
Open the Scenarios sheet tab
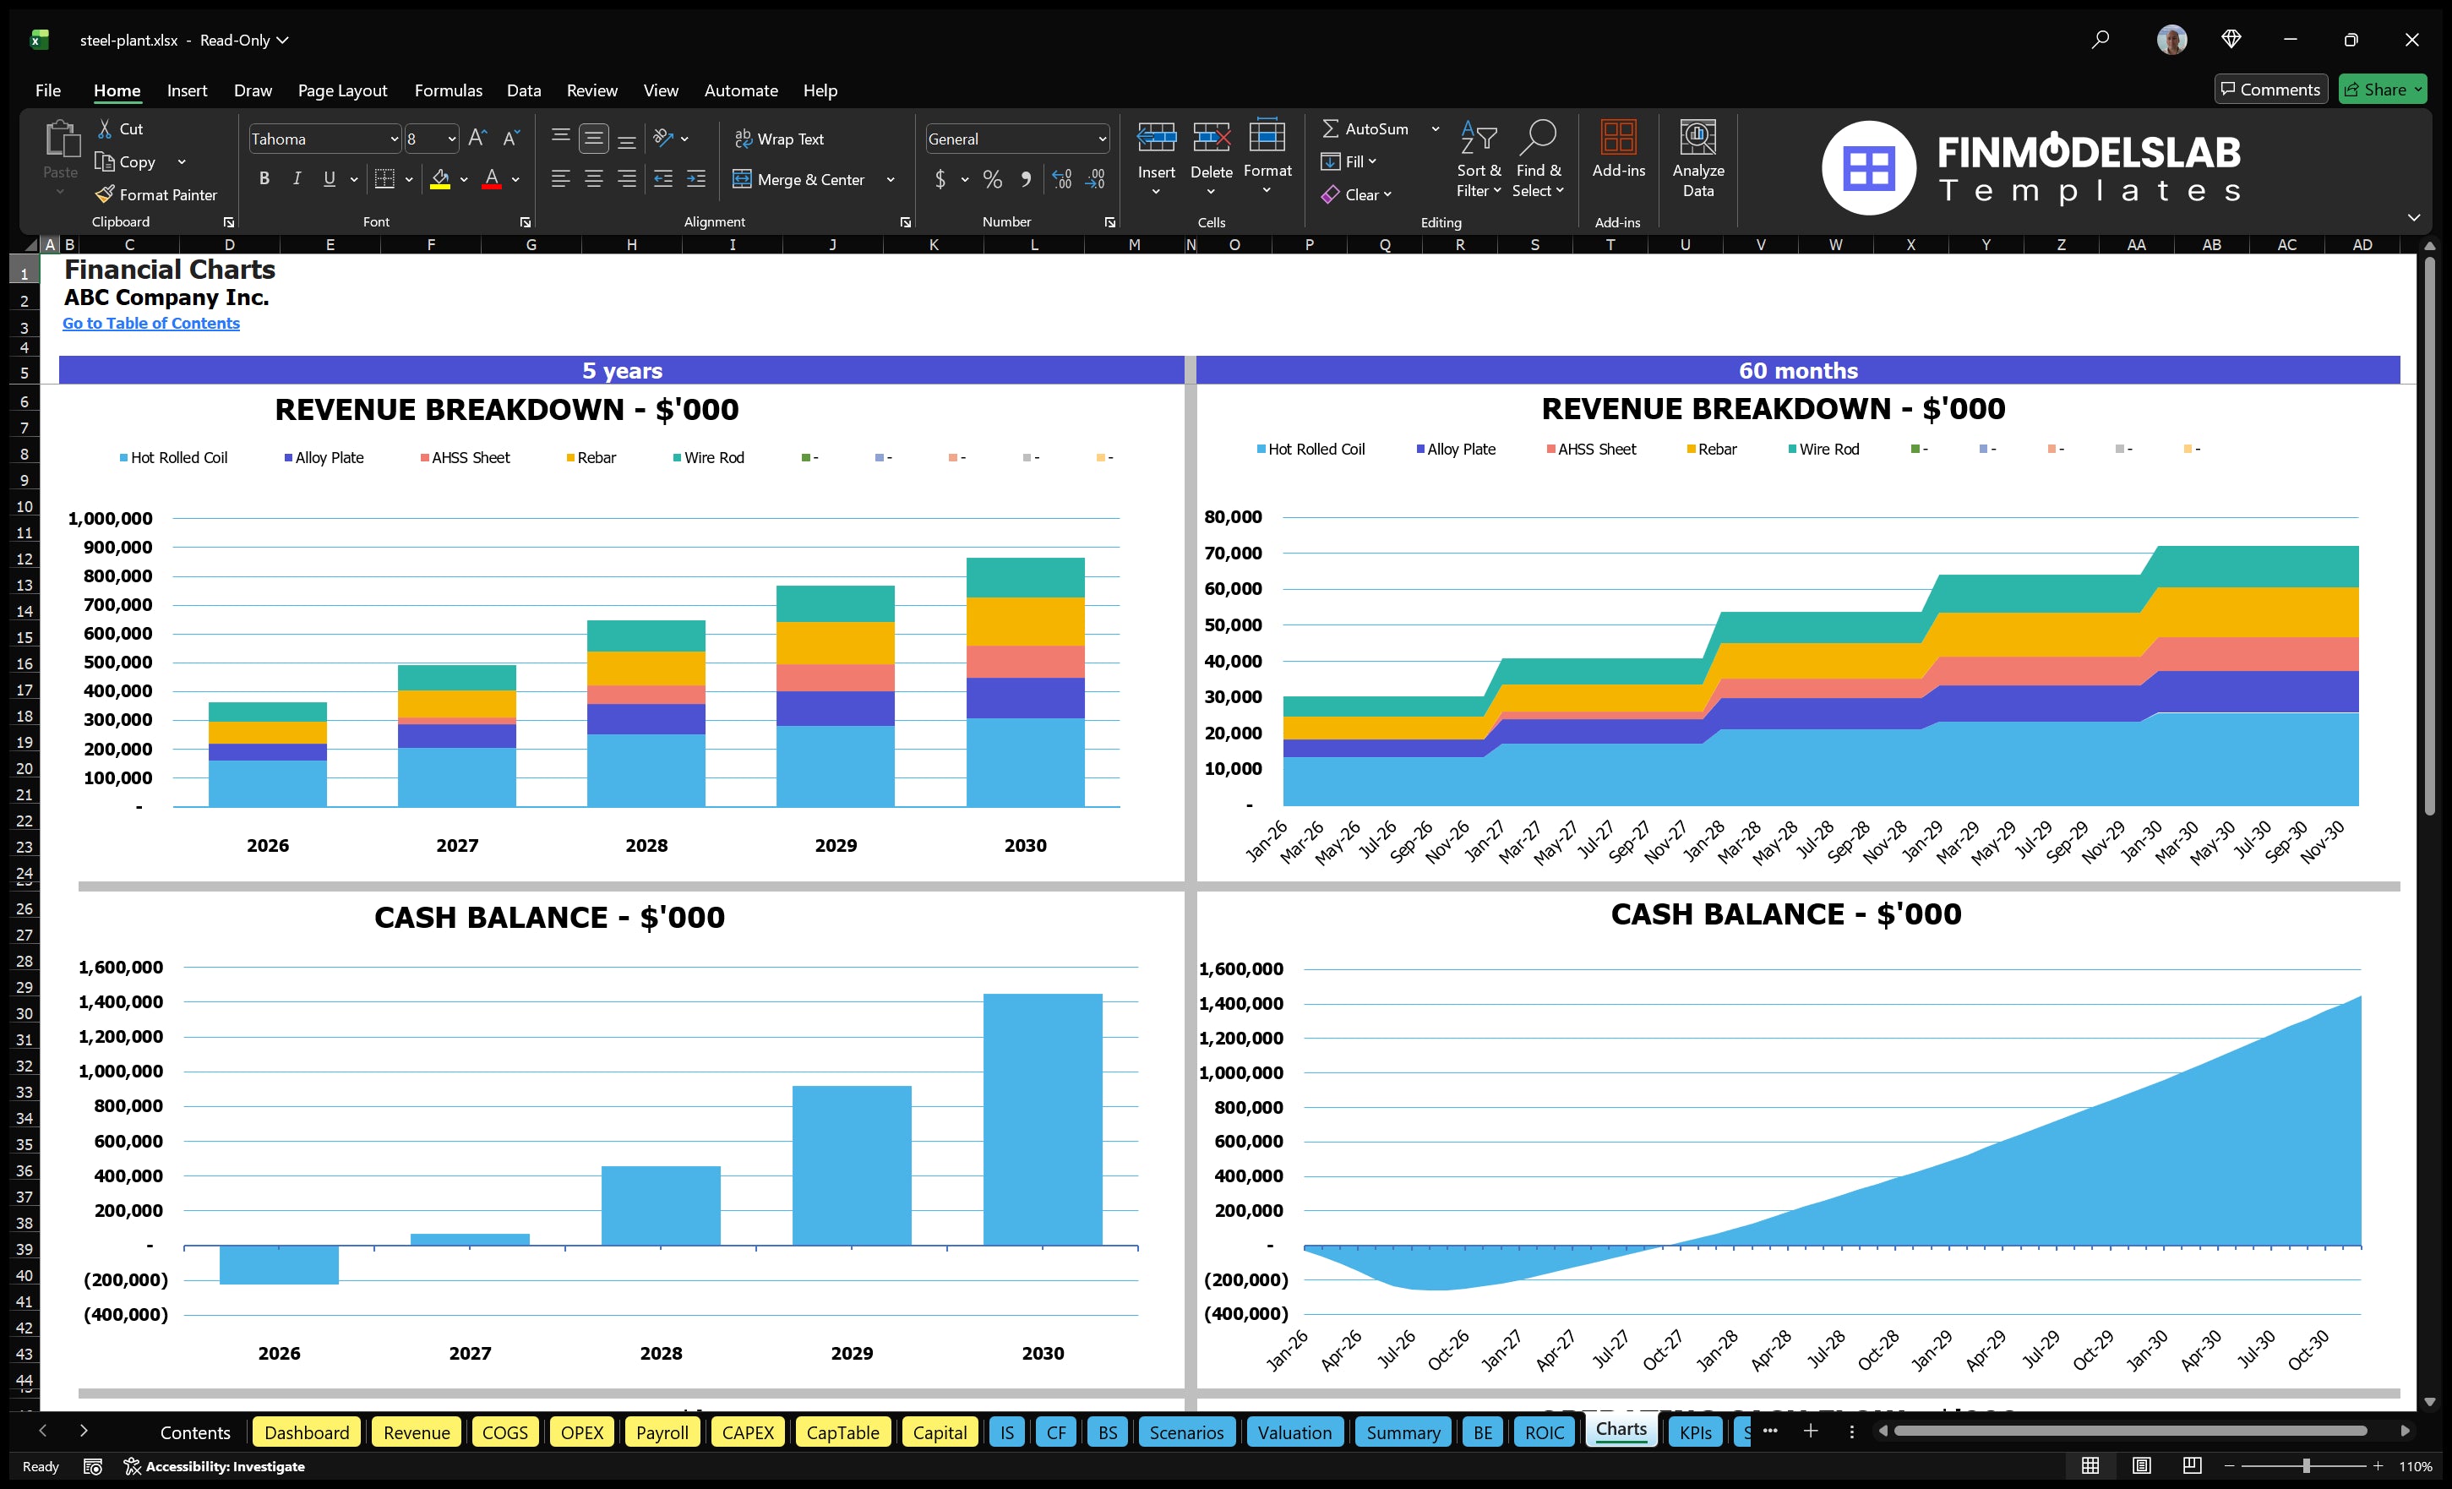click(1186, 1432)
